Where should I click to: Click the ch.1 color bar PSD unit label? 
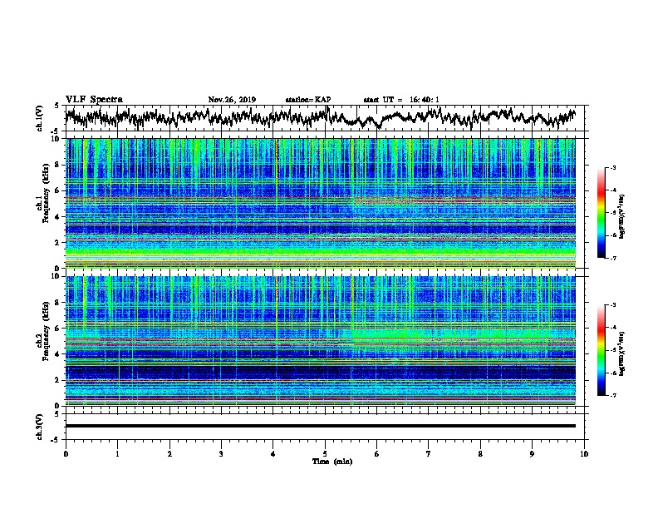point(622,217)
